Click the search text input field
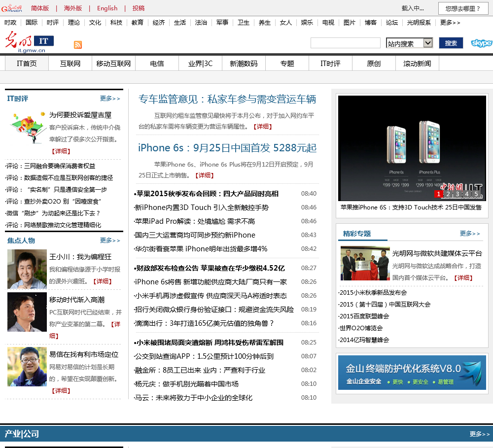This screenshot has width=493, height=448. coord(345,43)
